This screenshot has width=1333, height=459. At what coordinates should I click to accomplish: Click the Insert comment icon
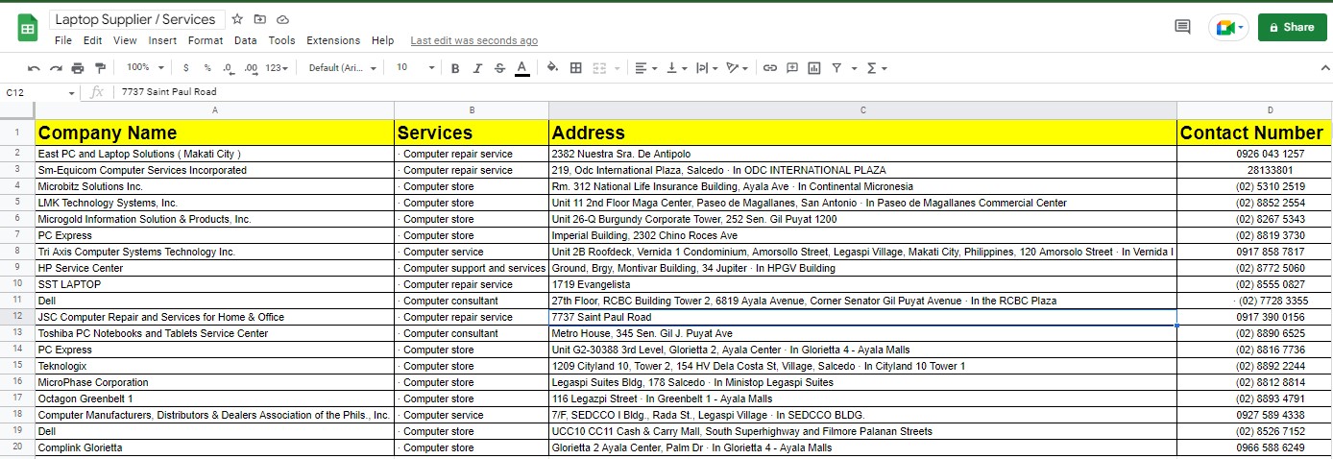click(792, 68)
